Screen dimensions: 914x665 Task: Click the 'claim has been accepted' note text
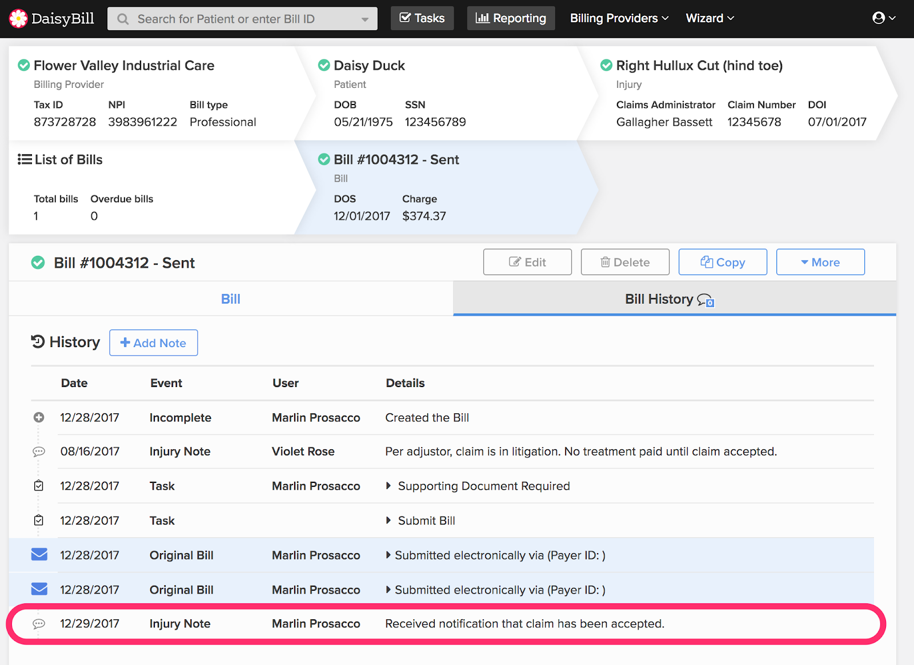[525, 624]
